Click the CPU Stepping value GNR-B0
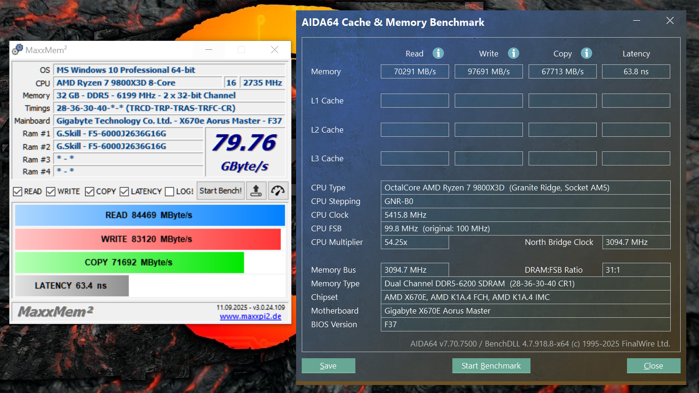 point(525,201)
